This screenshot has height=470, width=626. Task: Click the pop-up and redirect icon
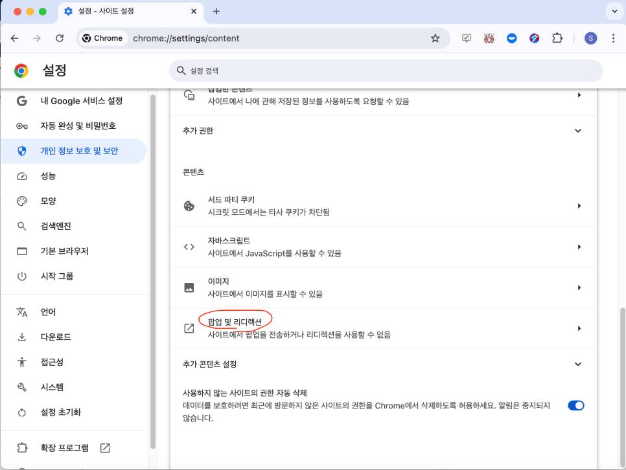189,328
